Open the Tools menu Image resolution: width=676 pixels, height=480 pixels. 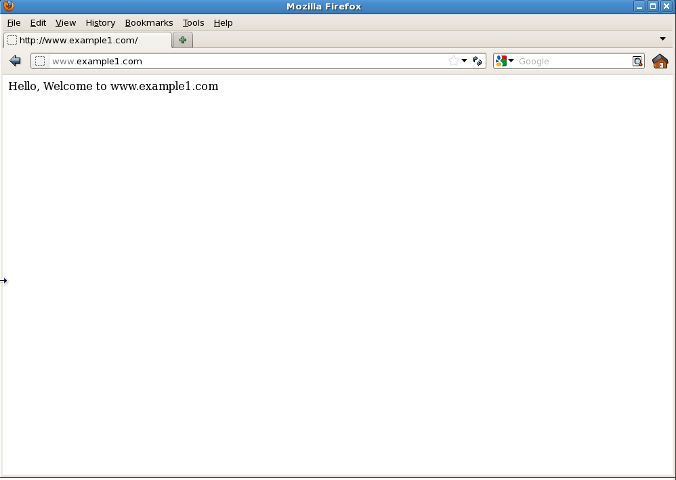coord(193,23)
